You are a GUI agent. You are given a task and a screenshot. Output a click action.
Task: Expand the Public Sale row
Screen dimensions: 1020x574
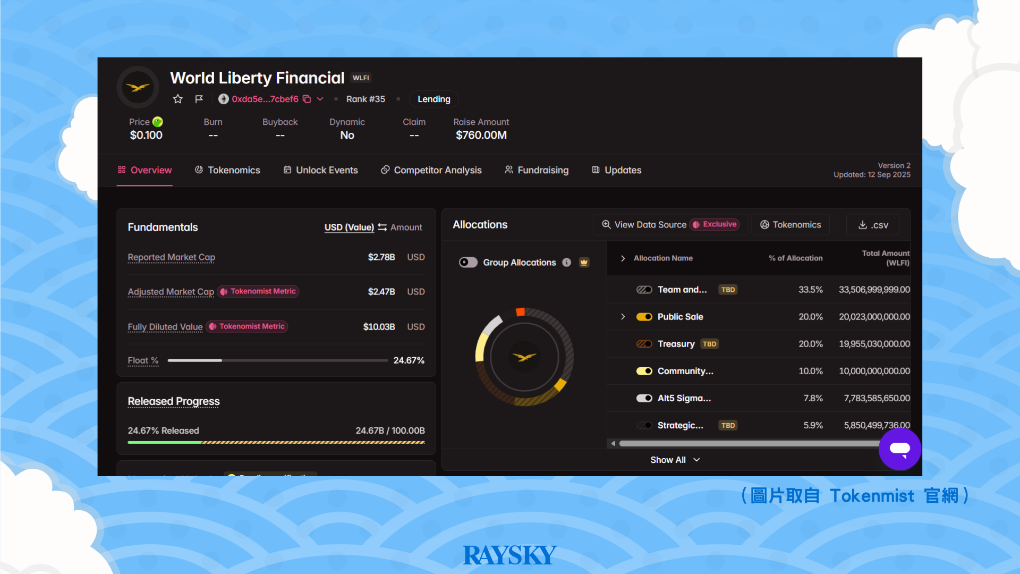(x=623, y=317)
